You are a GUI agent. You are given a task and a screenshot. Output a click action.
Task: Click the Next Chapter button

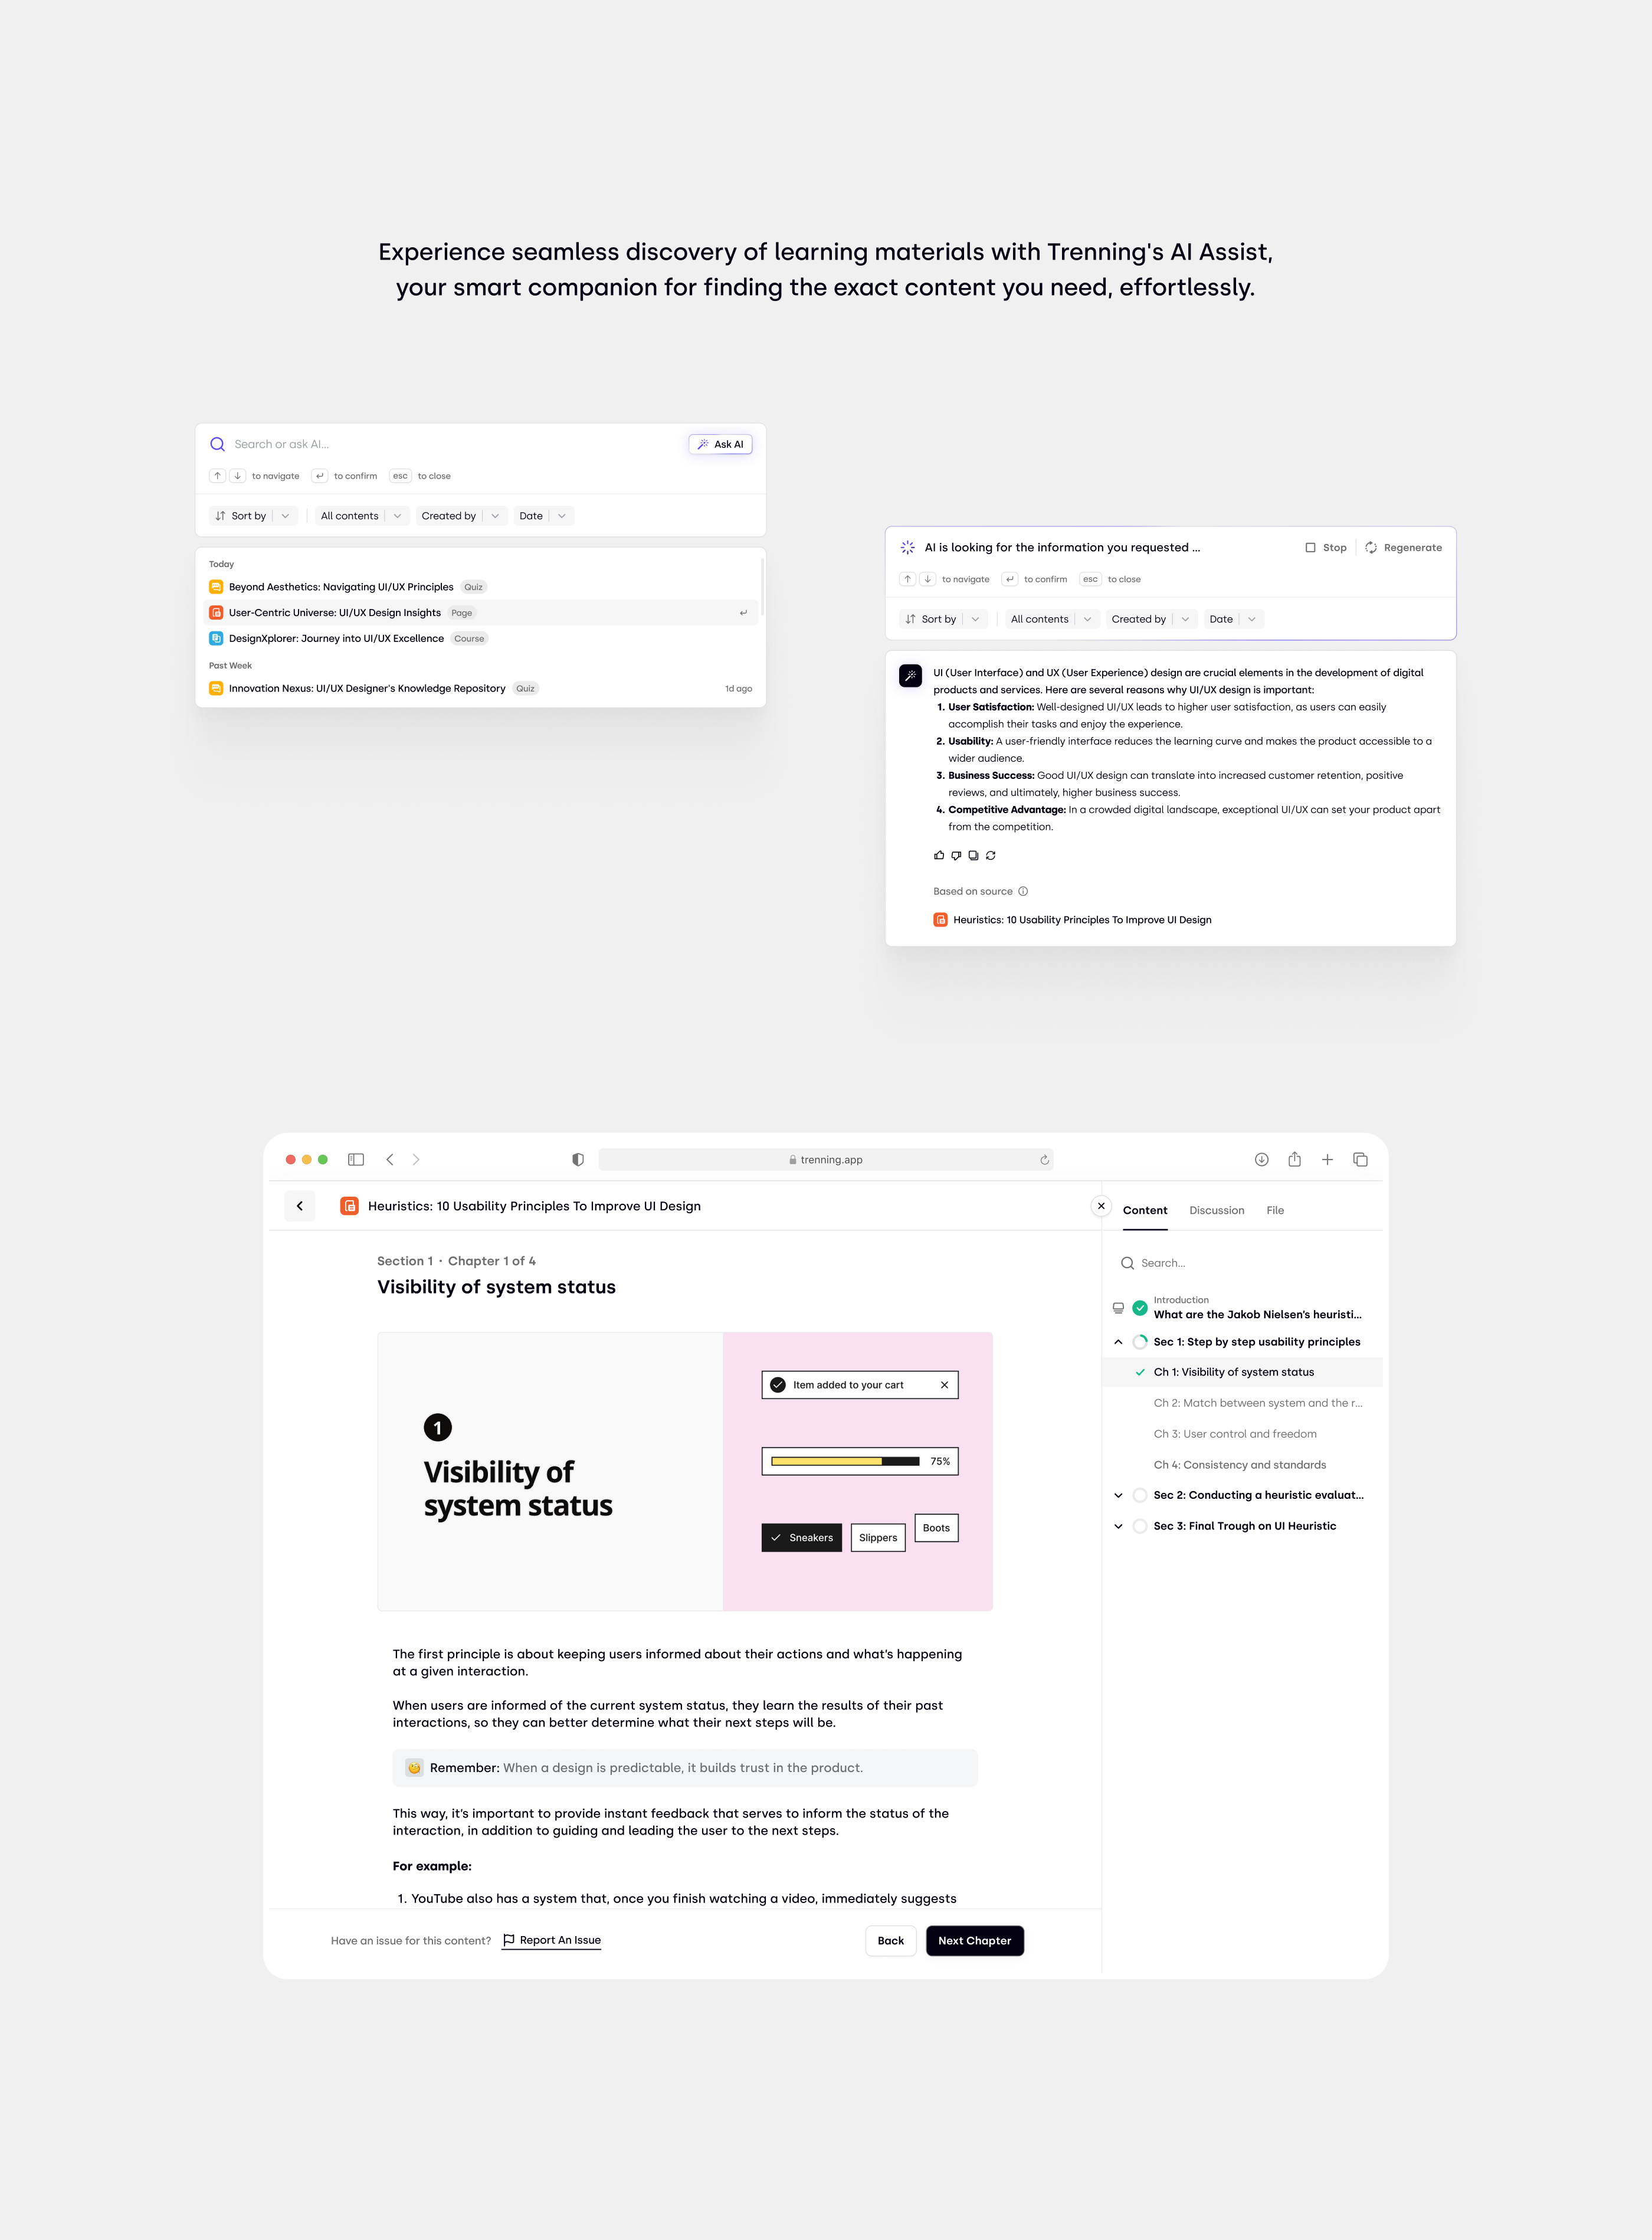[974, 1941]
